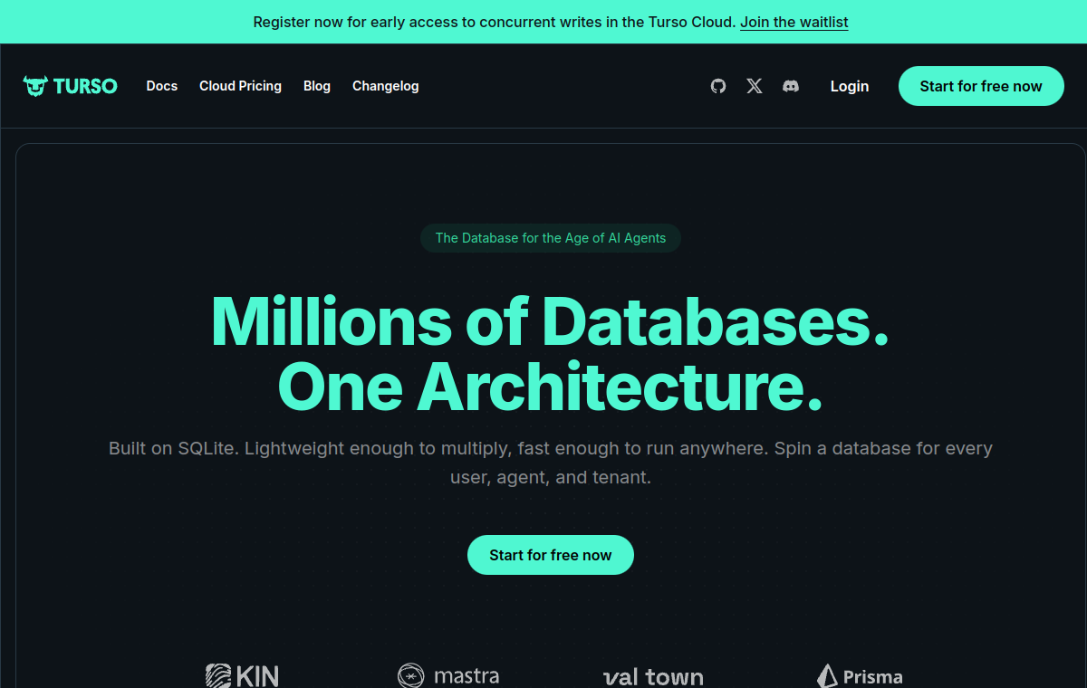Click the KIN logo
Screen dimensions: 1087x688
[242, 675]
